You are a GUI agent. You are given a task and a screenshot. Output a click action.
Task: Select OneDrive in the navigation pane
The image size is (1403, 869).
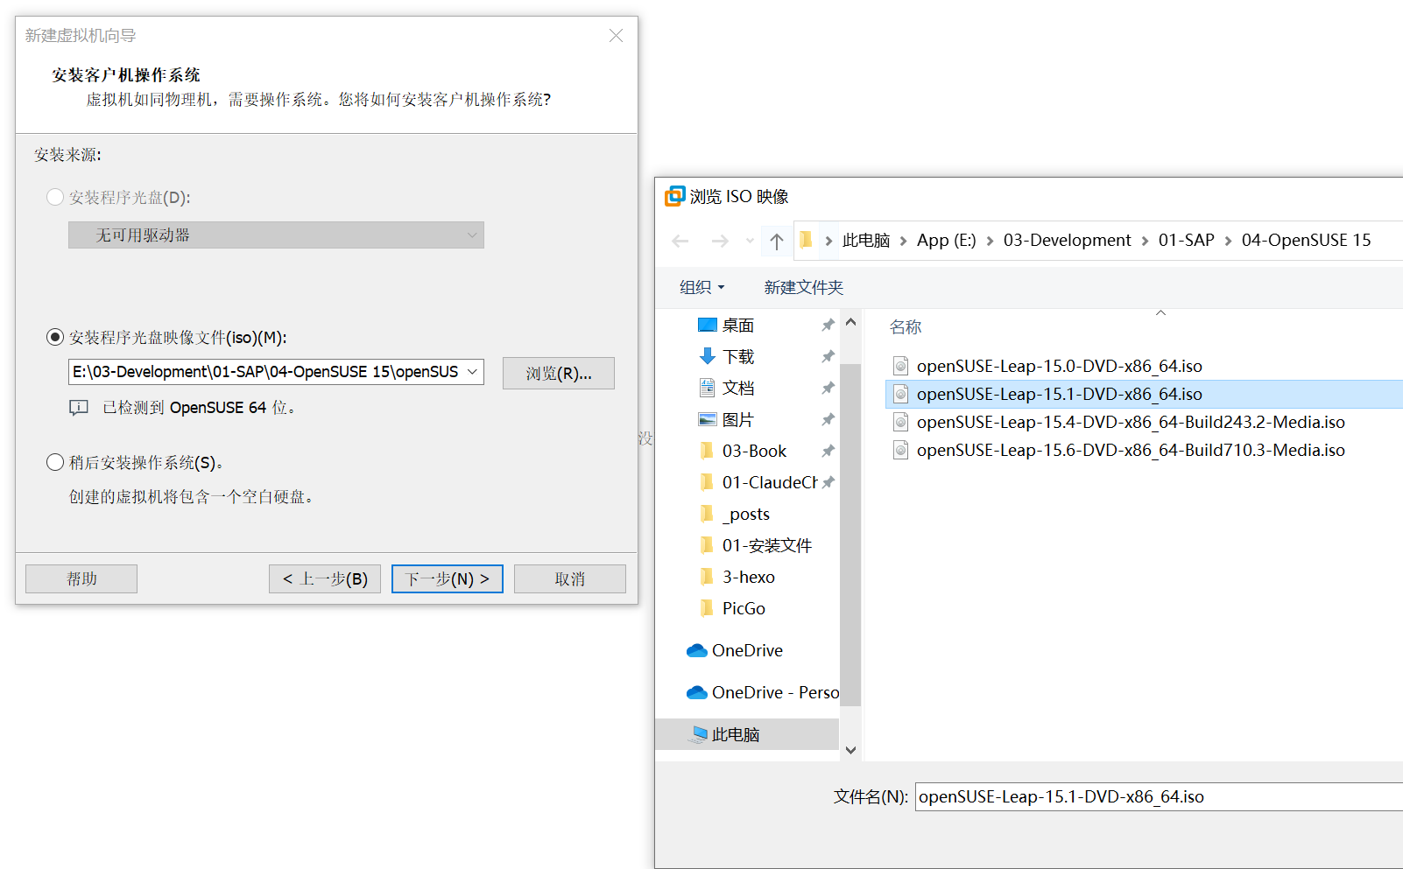pos(746,650)
